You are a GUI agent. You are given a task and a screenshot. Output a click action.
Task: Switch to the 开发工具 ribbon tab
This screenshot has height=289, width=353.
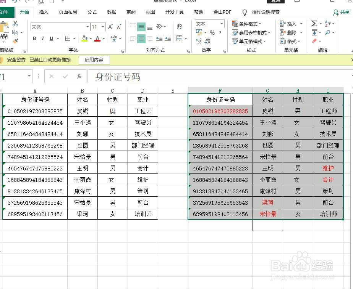pos(175,12)
